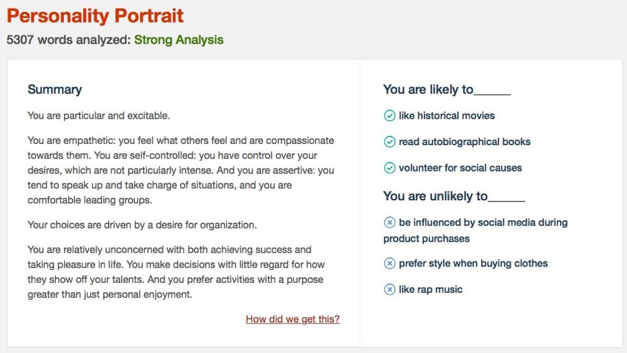Click the green "Strong Analysis" label
Viewport: 627px width, 353px height.
pos(179,40)
